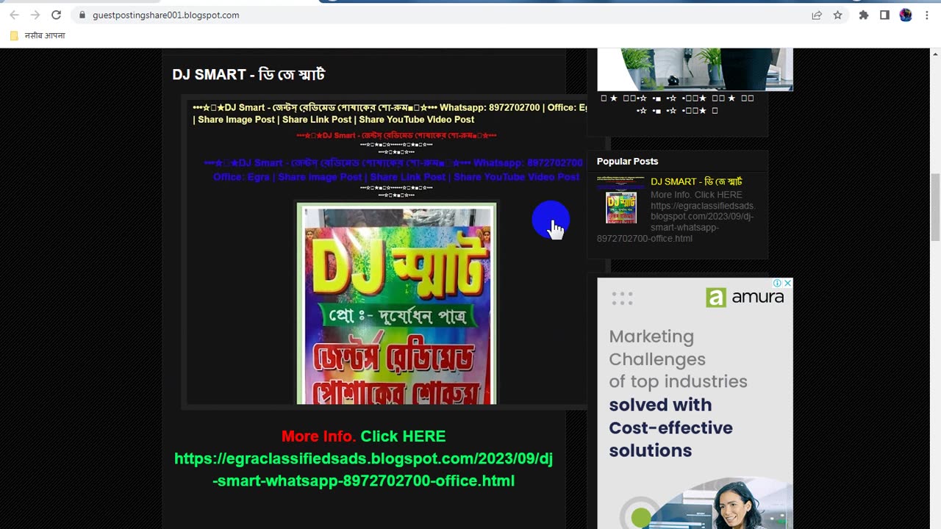This screenshot has width=941, height=529.
Task: Bookmark this page with the star icon
Action: coord(837,15)
